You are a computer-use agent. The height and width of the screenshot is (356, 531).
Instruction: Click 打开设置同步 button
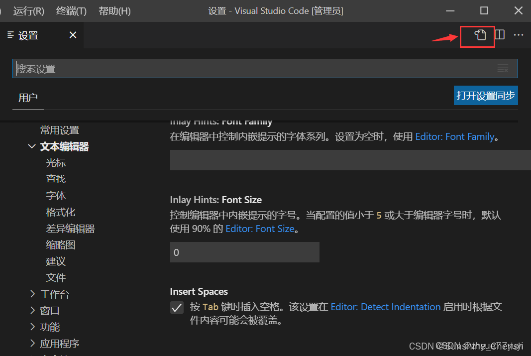(x=486, y=96)
